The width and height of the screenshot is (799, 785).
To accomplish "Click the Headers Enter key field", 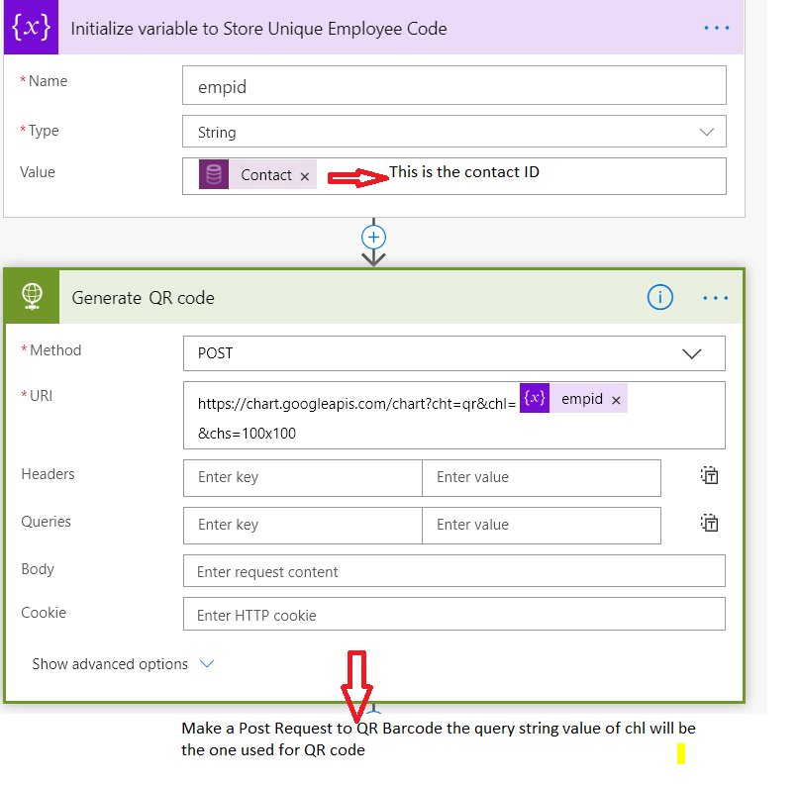I will 302,478.
